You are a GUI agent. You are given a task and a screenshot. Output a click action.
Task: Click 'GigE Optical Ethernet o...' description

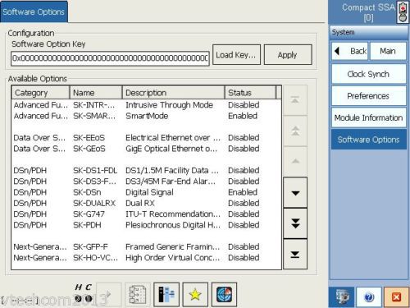point(171,149)
